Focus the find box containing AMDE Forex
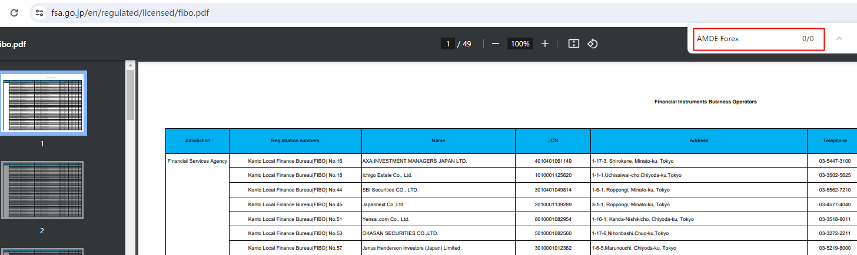This screenshot has width=857, height=255. click(x=745, y=39)
